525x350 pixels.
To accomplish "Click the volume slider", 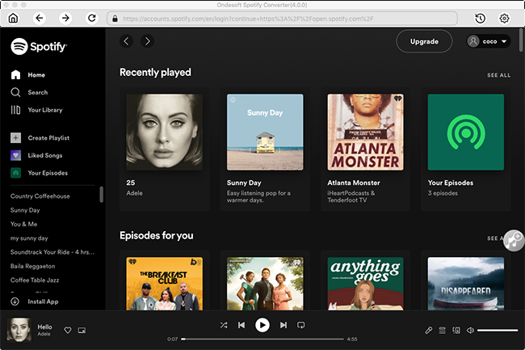I will click(498, 330).
